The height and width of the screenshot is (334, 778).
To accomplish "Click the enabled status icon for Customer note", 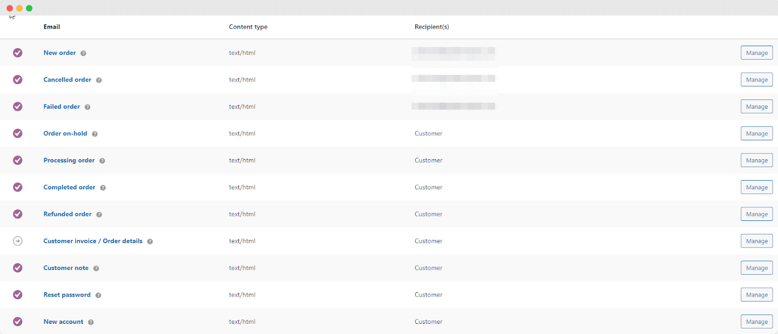I will click(x=18, y=268).
